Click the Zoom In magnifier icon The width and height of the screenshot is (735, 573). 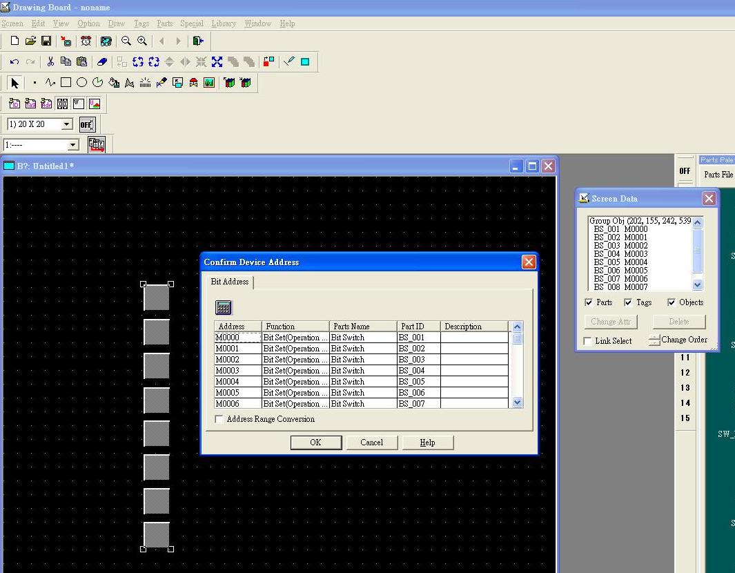tap(142, 41)
